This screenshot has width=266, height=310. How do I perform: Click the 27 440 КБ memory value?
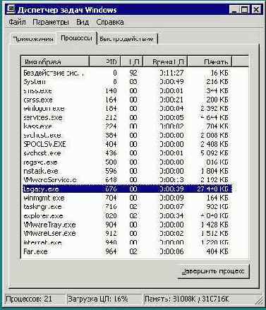pyautogui.click(x=212, y=189)
